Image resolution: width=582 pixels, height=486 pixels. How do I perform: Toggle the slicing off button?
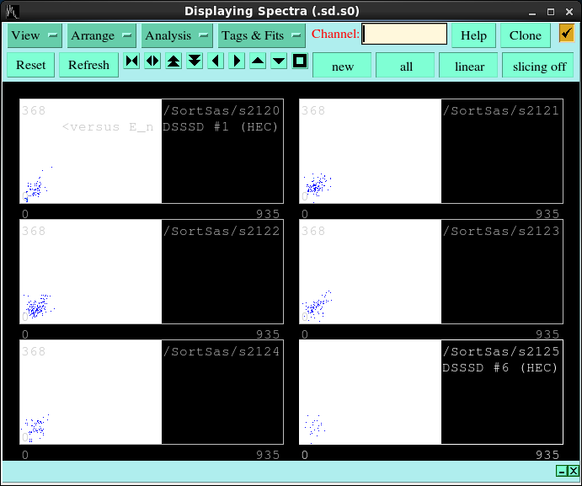pyautogui.click(x=539, y=66)
